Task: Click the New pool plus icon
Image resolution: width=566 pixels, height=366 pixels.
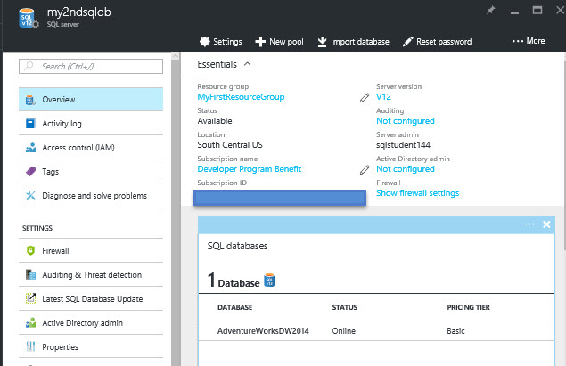Action: (260, 42)
